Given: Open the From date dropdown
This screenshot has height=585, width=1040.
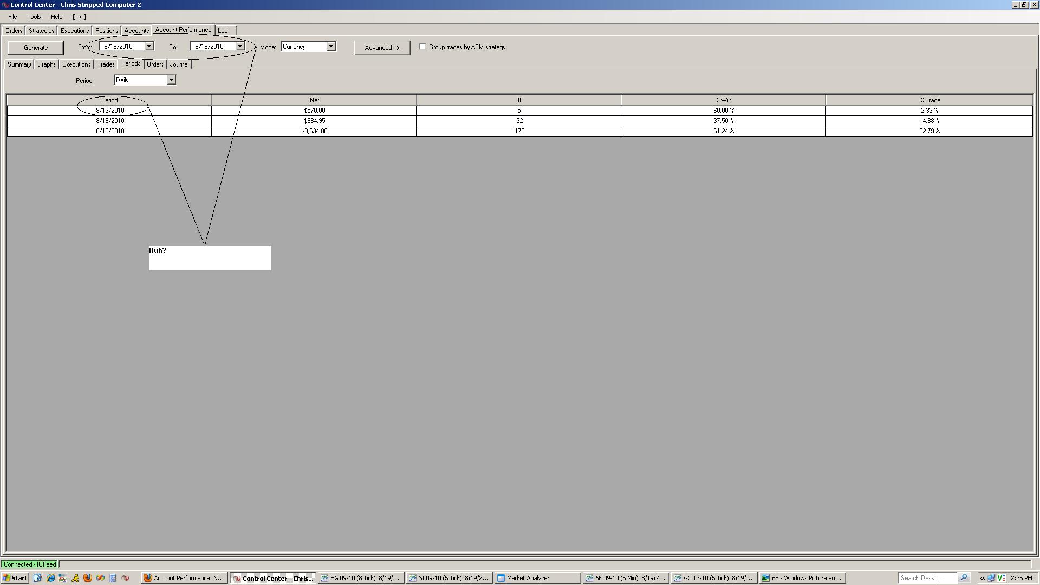Looking at the screenshot, I should (x=149, y=47).
